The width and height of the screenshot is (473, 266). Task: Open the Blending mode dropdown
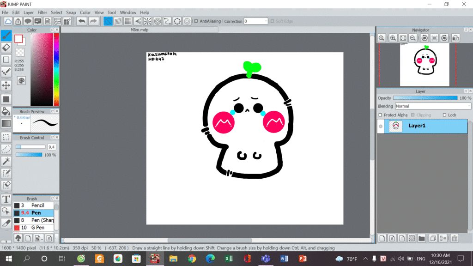pos(433,106)
